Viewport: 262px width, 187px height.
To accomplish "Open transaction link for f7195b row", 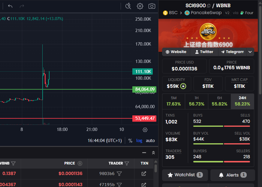I will [144, 185].
